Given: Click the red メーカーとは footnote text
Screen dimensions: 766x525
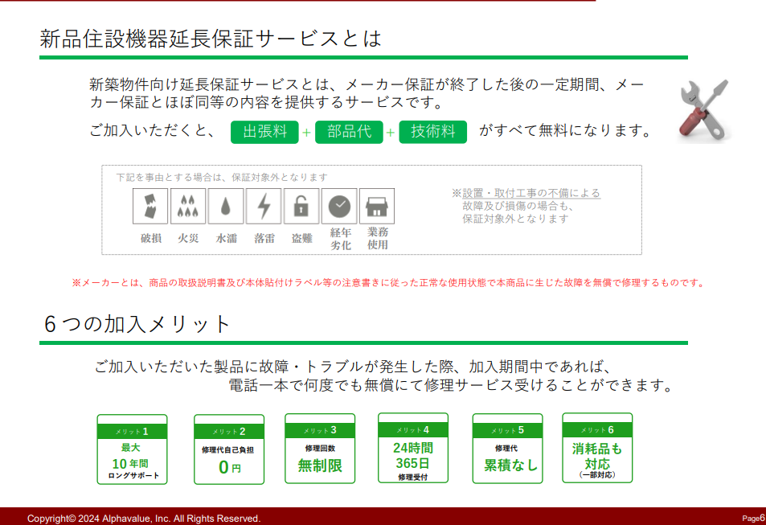Looking at the screenshot, I should tap(388, 283).
